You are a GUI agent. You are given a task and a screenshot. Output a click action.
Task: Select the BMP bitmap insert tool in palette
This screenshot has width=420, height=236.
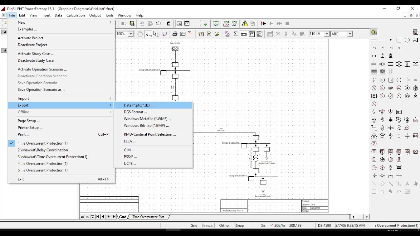(x=407, y=192)
